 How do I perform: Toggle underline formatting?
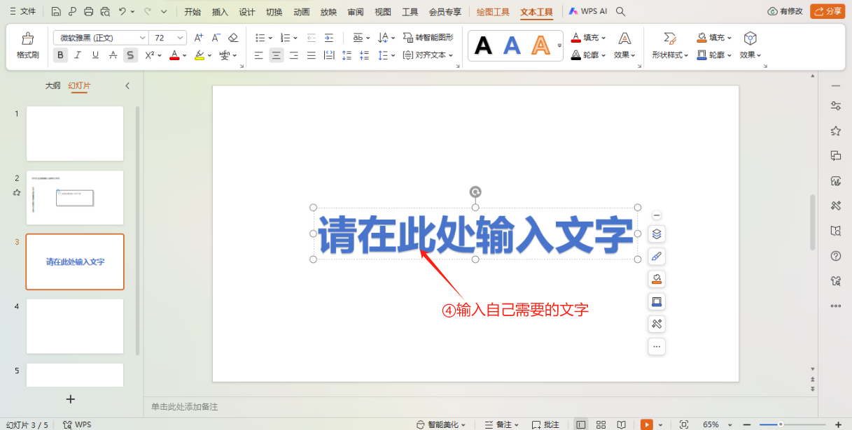pyautogui.click(x=95, y=55)
